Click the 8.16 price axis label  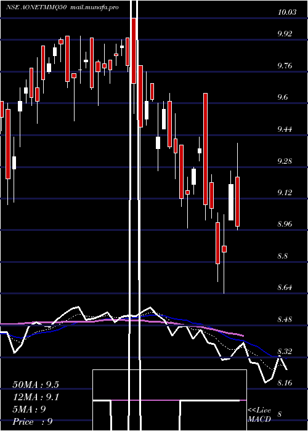click(285, 382)
